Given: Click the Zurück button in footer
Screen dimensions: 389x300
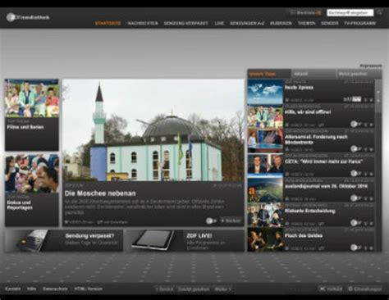Looking at the screenshot, I should point(164,289).
